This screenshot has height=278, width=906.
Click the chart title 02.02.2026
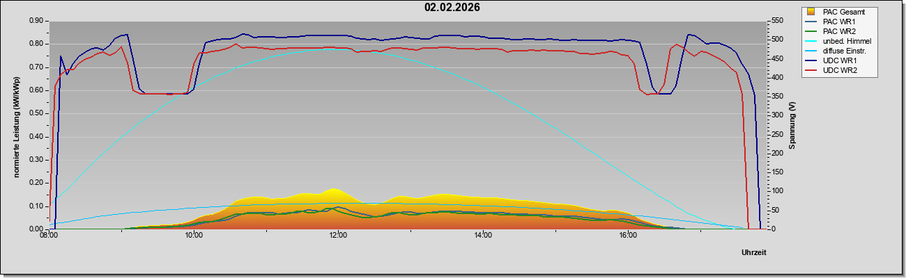tap(452, 8)
